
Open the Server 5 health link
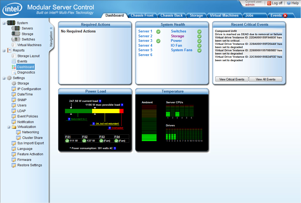pyautogui.click(x=145, y=50)
